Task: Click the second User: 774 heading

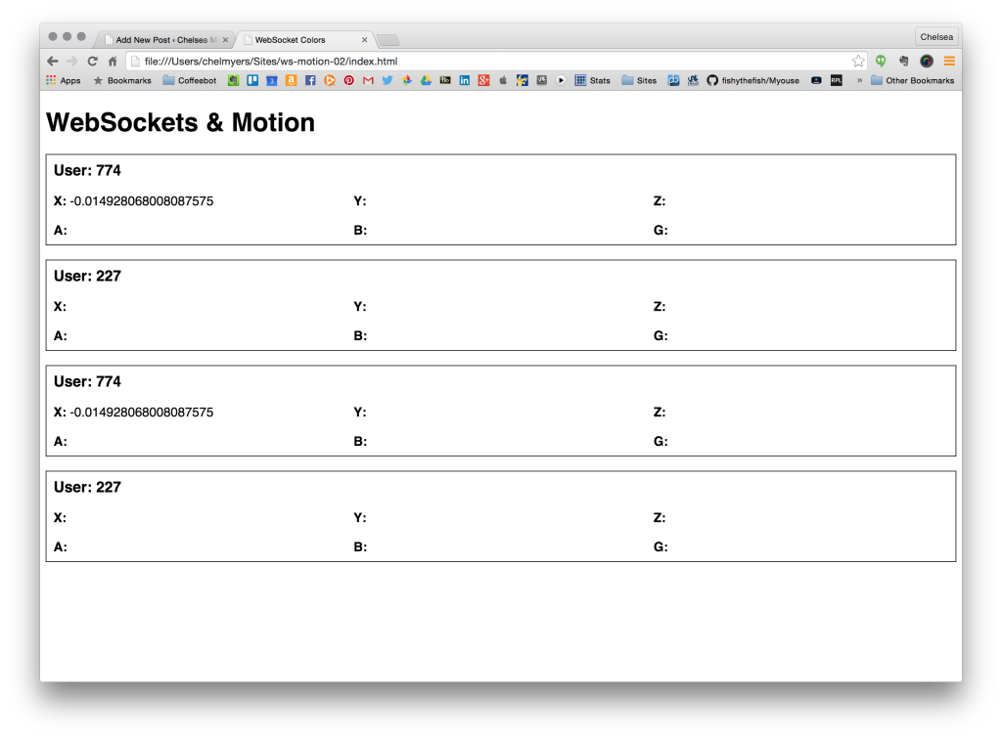Action: pos(87,381)
